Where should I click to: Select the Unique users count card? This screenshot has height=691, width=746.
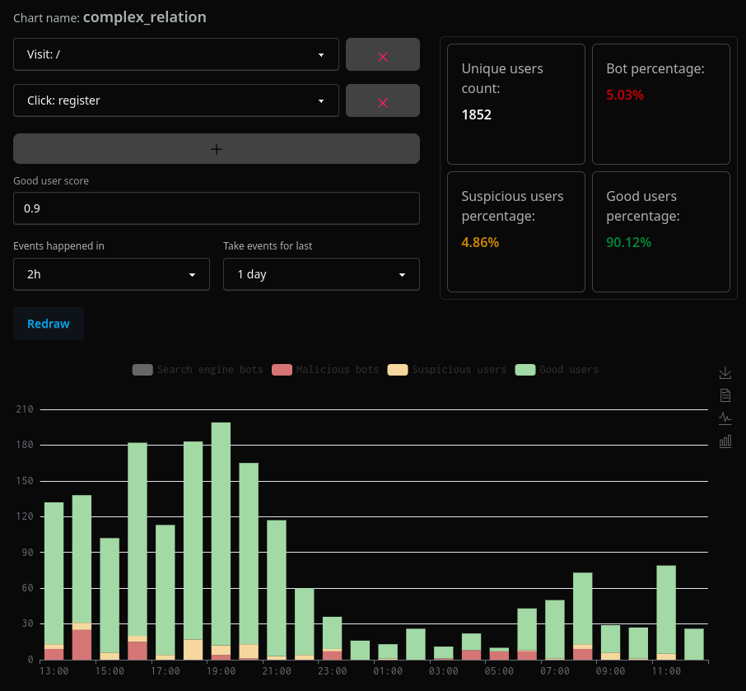tap(516, 104)
